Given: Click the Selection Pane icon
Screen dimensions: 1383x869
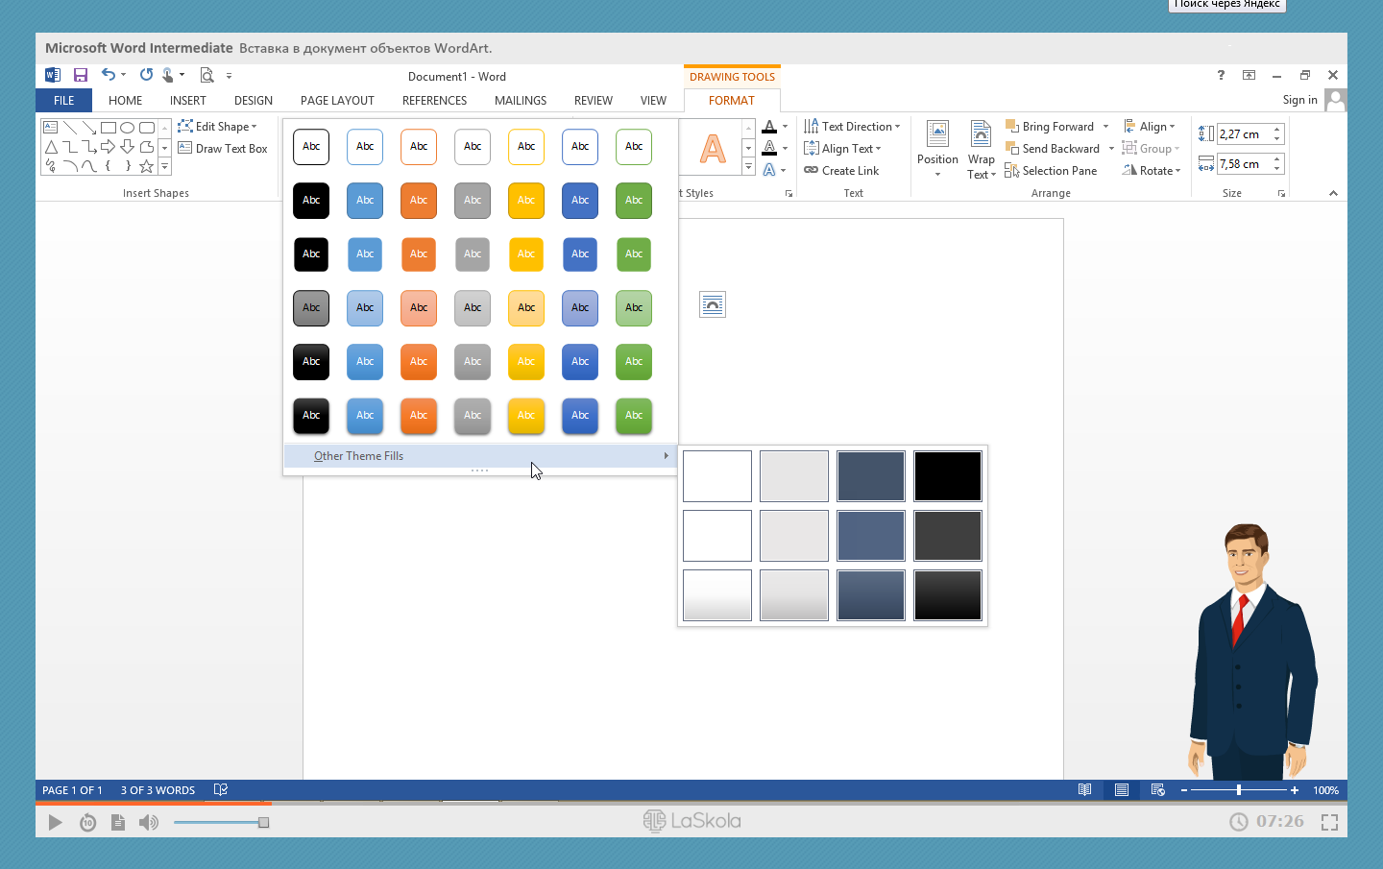Looking at the screenshot, I should 1012,171.
